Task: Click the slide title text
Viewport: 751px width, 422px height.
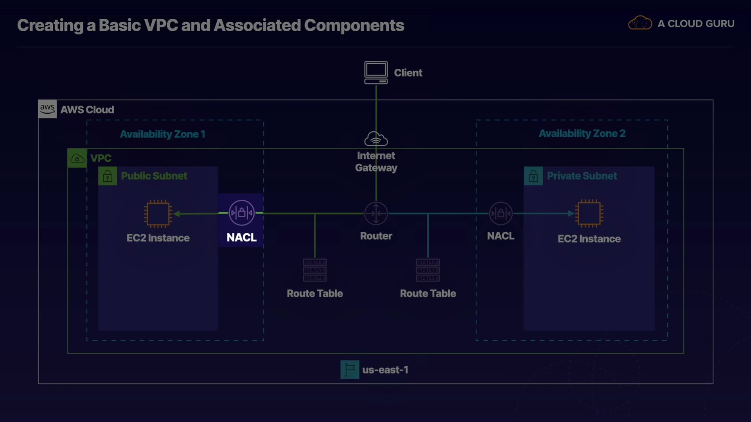Action: click(x=210, y=25)
